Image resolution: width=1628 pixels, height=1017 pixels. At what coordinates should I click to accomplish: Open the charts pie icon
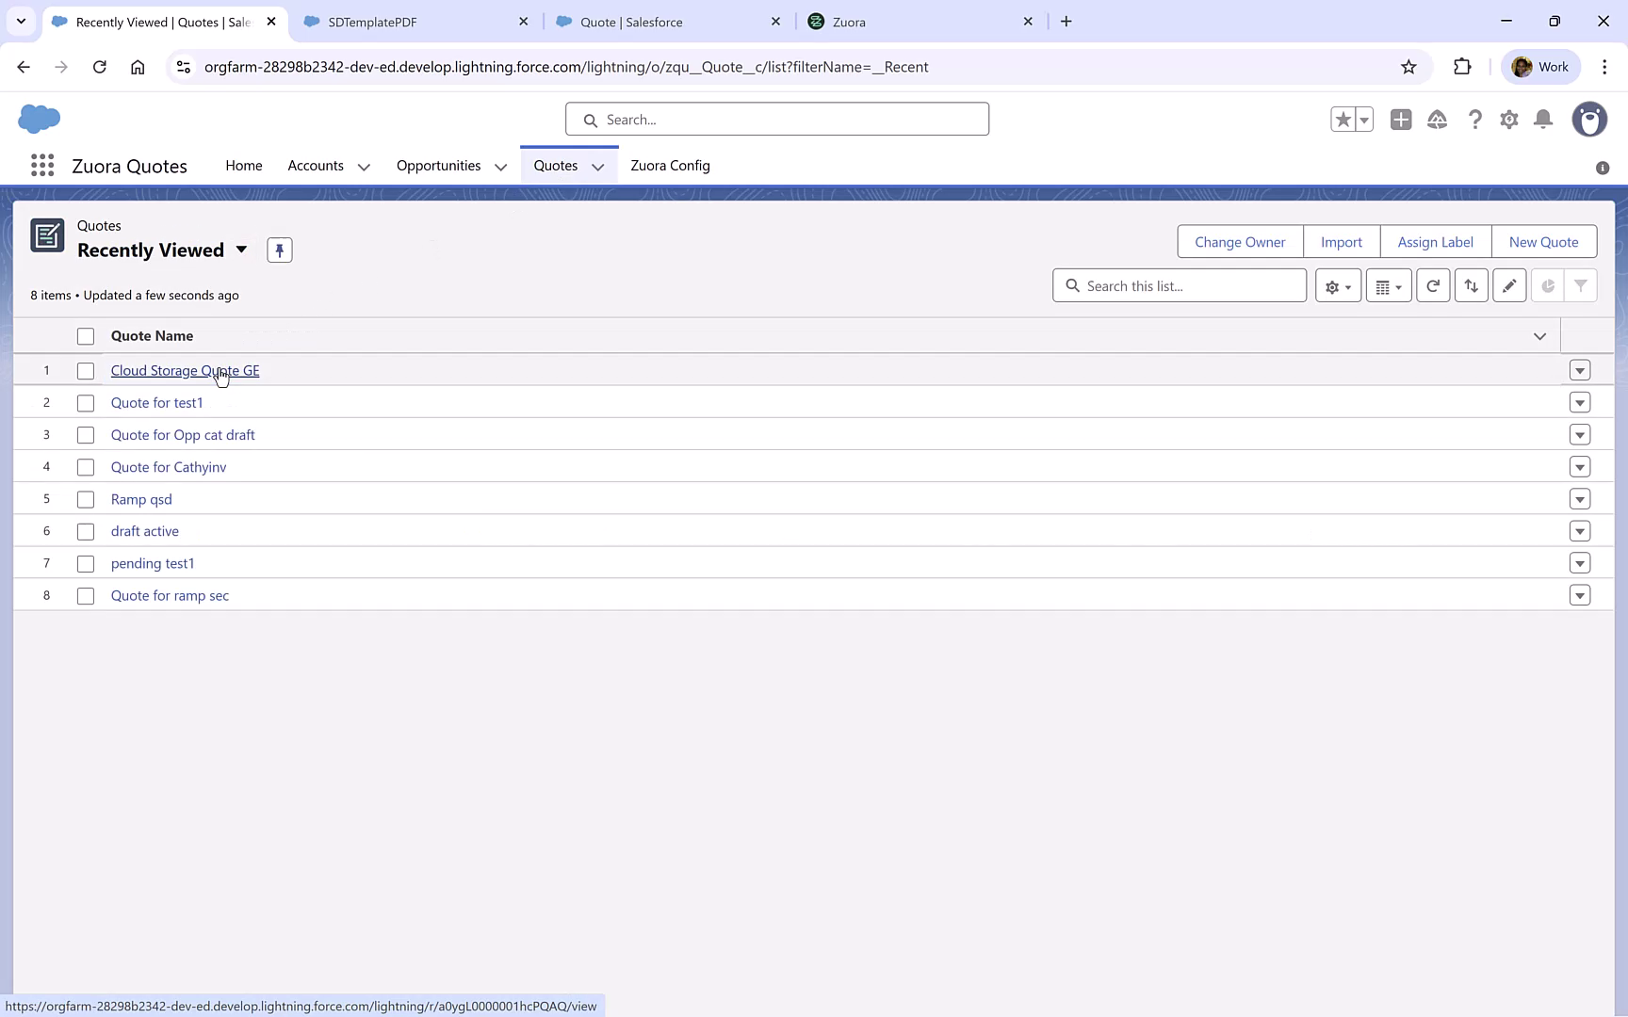click(x=1546, y=285)
